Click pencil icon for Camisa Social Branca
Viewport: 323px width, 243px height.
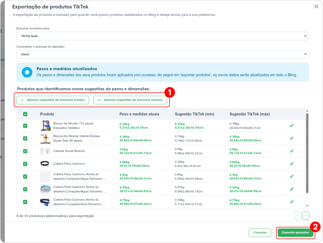click(x=292, y=151)
